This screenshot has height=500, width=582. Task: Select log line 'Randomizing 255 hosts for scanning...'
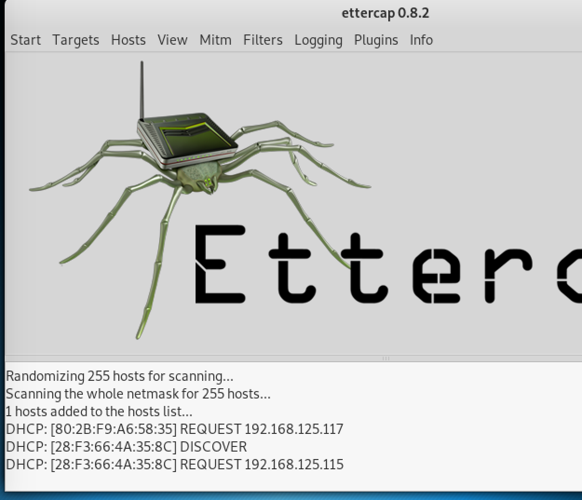[120, 376]
